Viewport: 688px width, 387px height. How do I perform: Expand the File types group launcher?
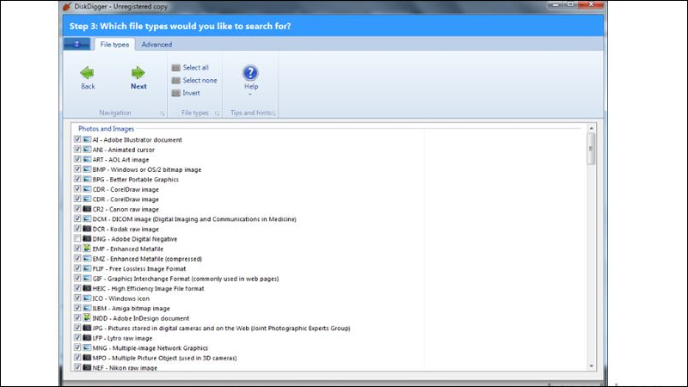coord(217,114)
